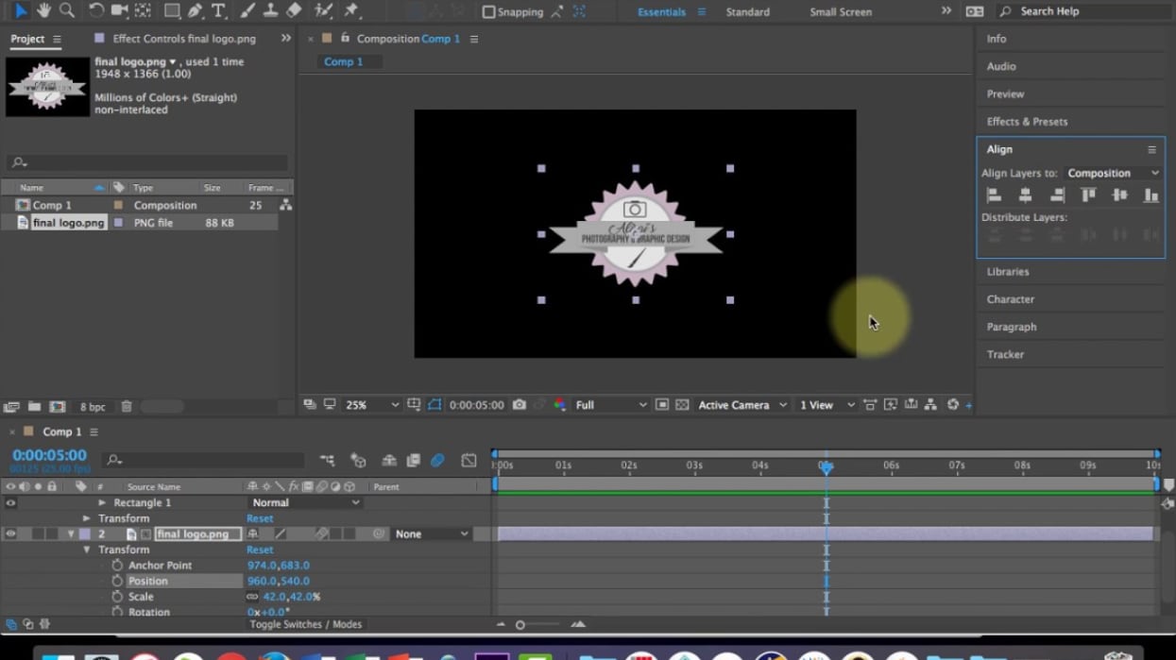Switch to Essentials workspace
The height and width of the screenshot is (660, 1176).
661,12
